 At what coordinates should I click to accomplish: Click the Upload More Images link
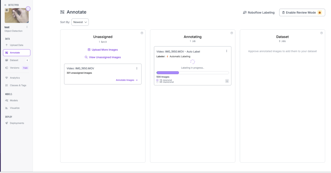(x=103, y=50)
